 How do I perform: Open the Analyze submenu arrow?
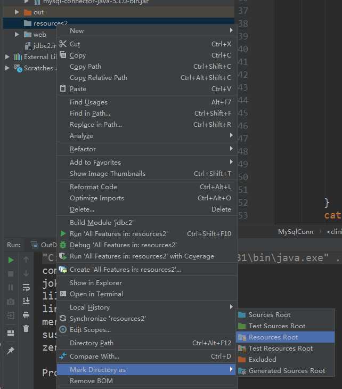[x=231, y=135]
